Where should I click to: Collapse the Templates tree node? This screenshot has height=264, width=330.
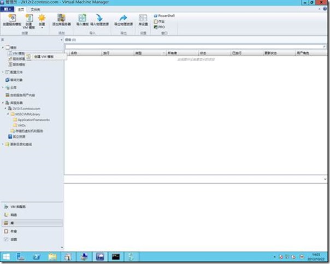pyautogui.click(x=3, y=47)
